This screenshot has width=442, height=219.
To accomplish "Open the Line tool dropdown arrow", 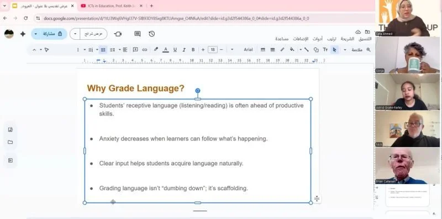I will click(x=301, y=50).
